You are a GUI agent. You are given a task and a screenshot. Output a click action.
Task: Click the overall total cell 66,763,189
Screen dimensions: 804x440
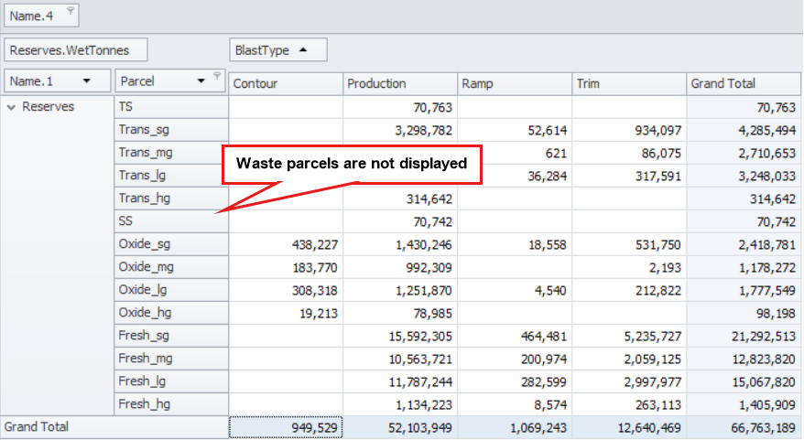(x=744, y=427)
